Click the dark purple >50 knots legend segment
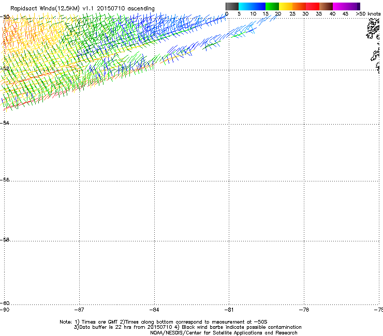This screenshot has width=383, height=336. coord(359,6)
